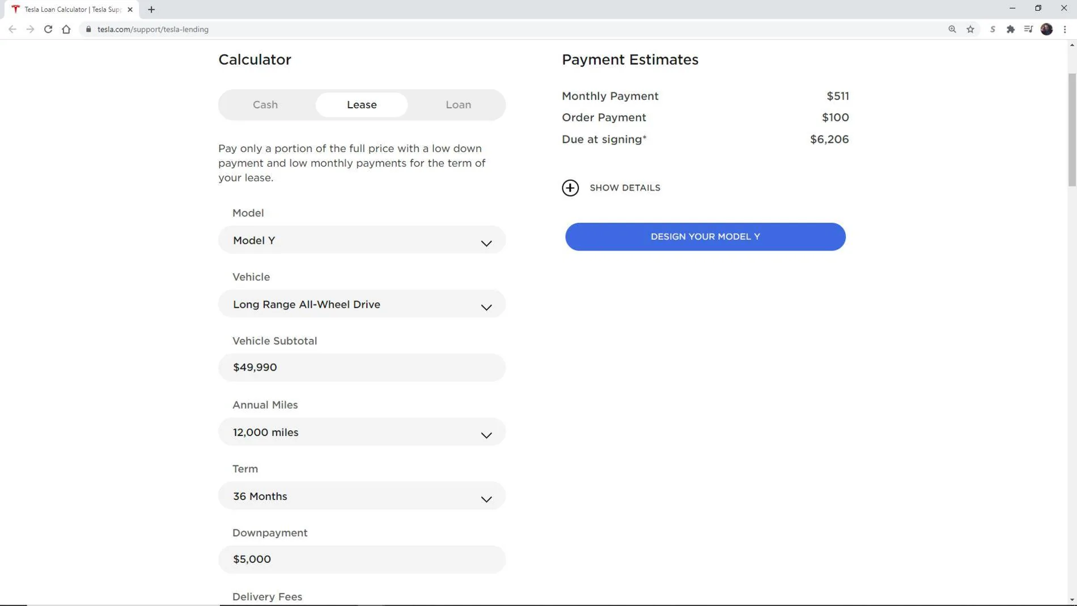
Task: Switch calculator to Cash option
Action: [x=265, y=105]
